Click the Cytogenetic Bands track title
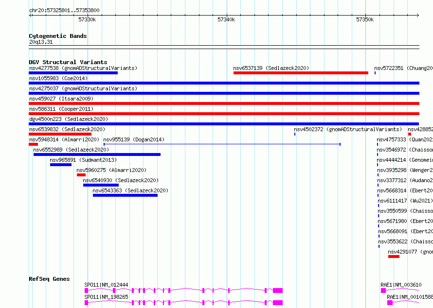The width and height of the screenshot is (433, 308). click(58, 36)
